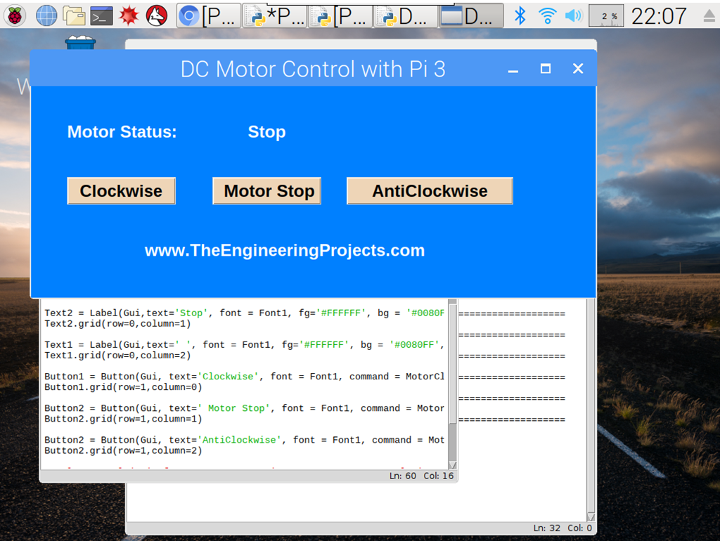Image resolution: width=720 pixels, height=541 pixels.
Task: Switch to the unsaved Python taskbar window
Action: [274, 15]
